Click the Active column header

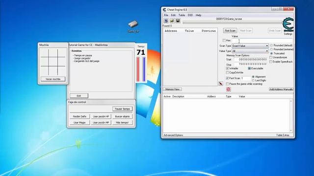click(x=167, y=96)
